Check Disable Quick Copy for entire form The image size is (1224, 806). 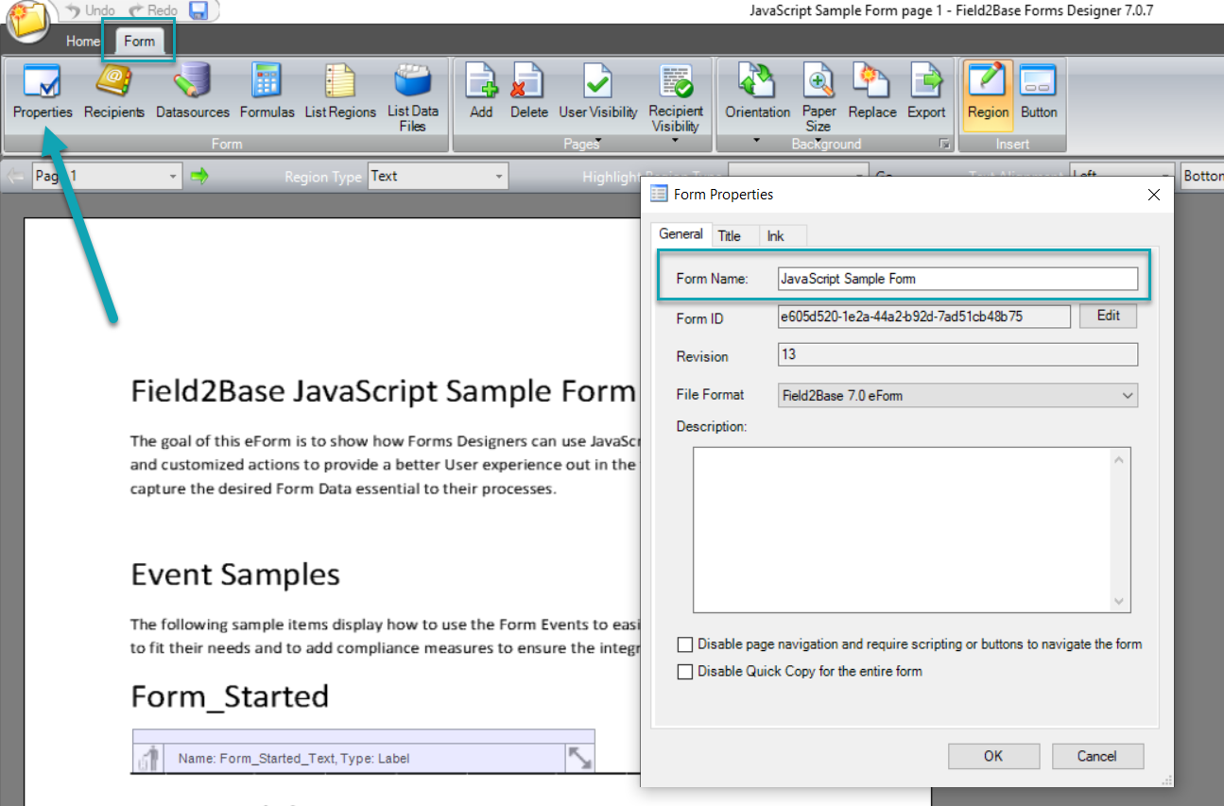685,672
